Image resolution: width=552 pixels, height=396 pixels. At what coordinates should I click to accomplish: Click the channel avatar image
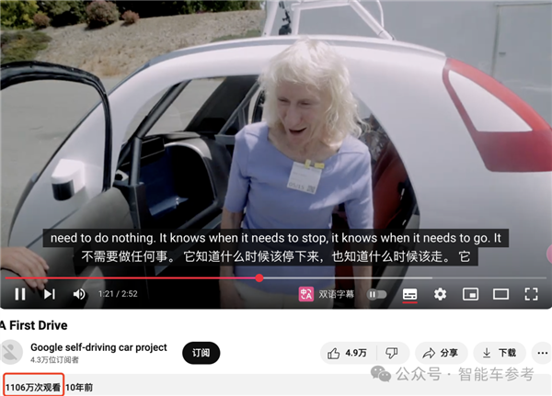point(11,353)
